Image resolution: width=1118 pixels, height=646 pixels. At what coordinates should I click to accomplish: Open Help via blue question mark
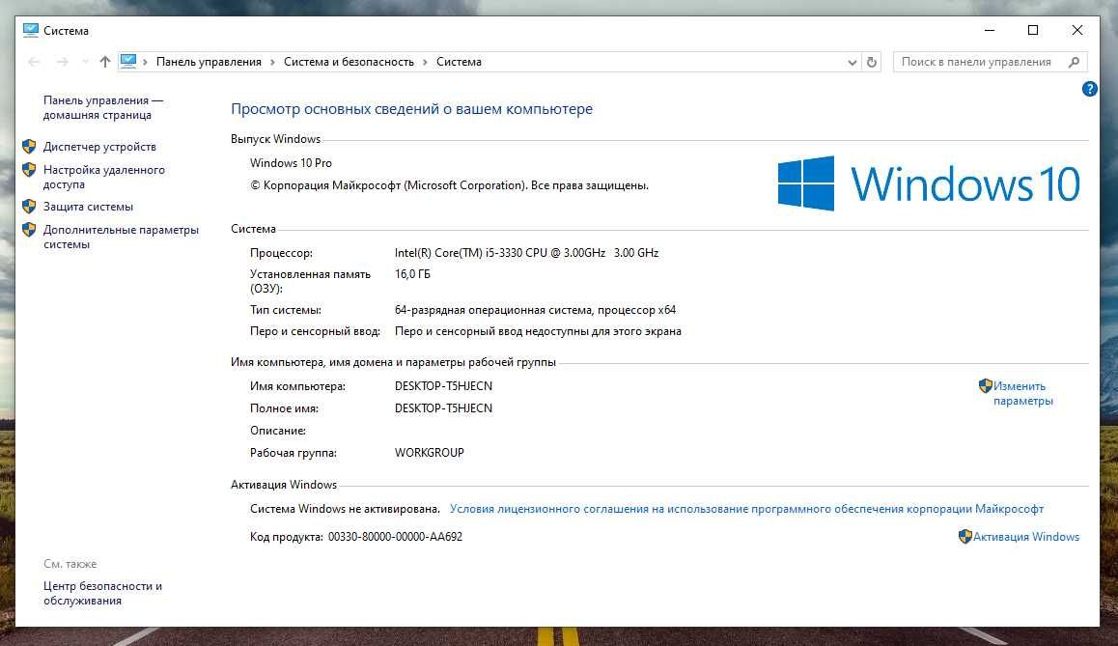(1089, 89)
